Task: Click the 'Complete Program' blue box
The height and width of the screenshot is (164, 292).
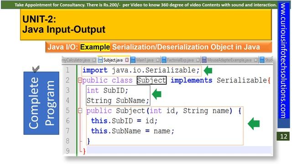Action: click(42, 103)
